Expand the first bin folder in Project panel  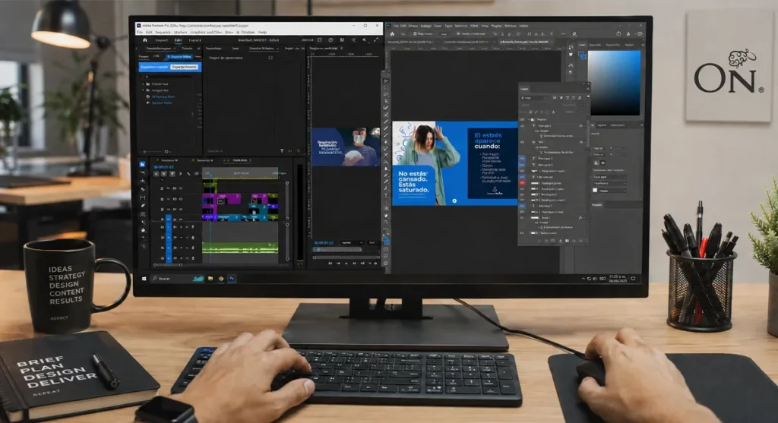click(x=144, y=84)
